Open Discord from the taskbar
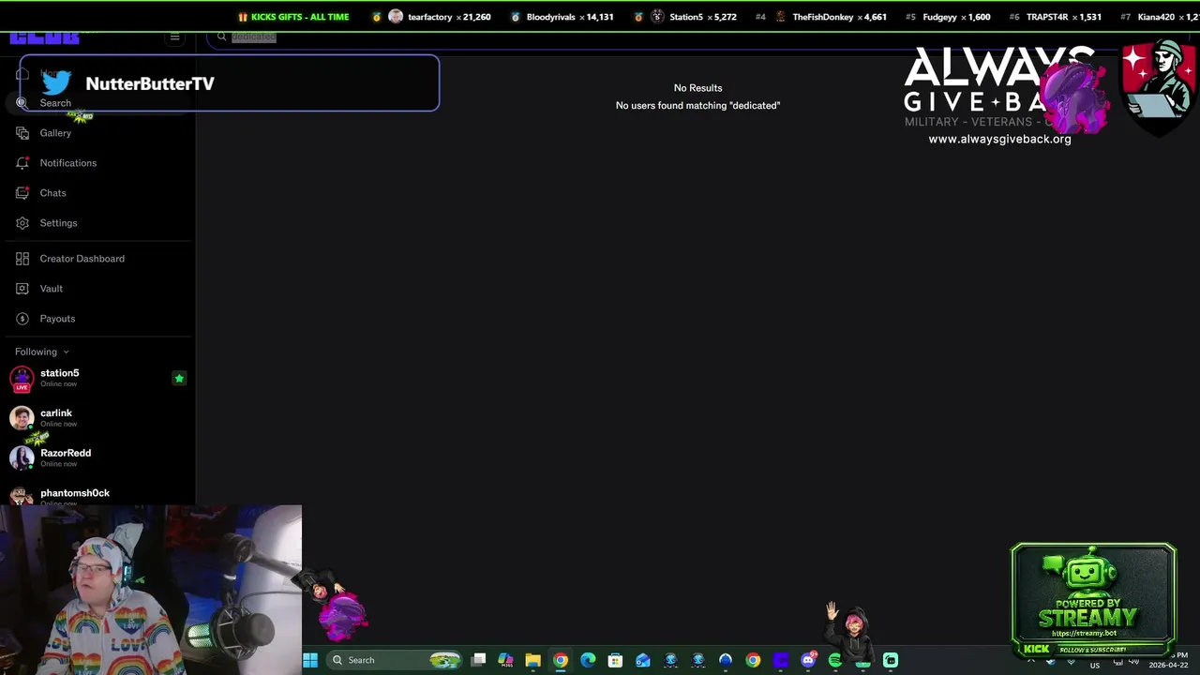Screen dimensions: 1200x675 point(808,660)
